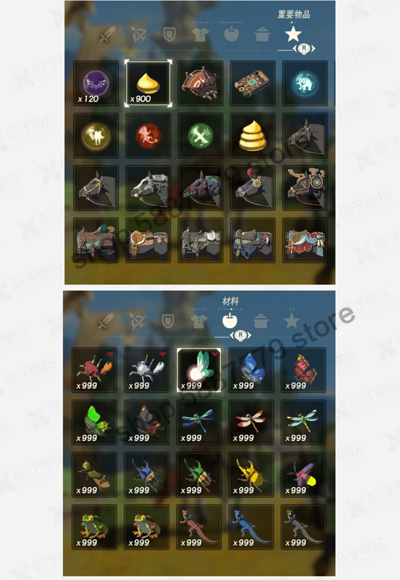Select the ancient horse bridle gear
400x580 pixels.
point(305,188)
